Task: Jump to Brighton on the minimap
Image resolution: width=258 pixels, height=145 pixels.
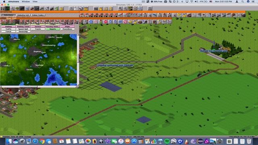Action: [37, 52]
